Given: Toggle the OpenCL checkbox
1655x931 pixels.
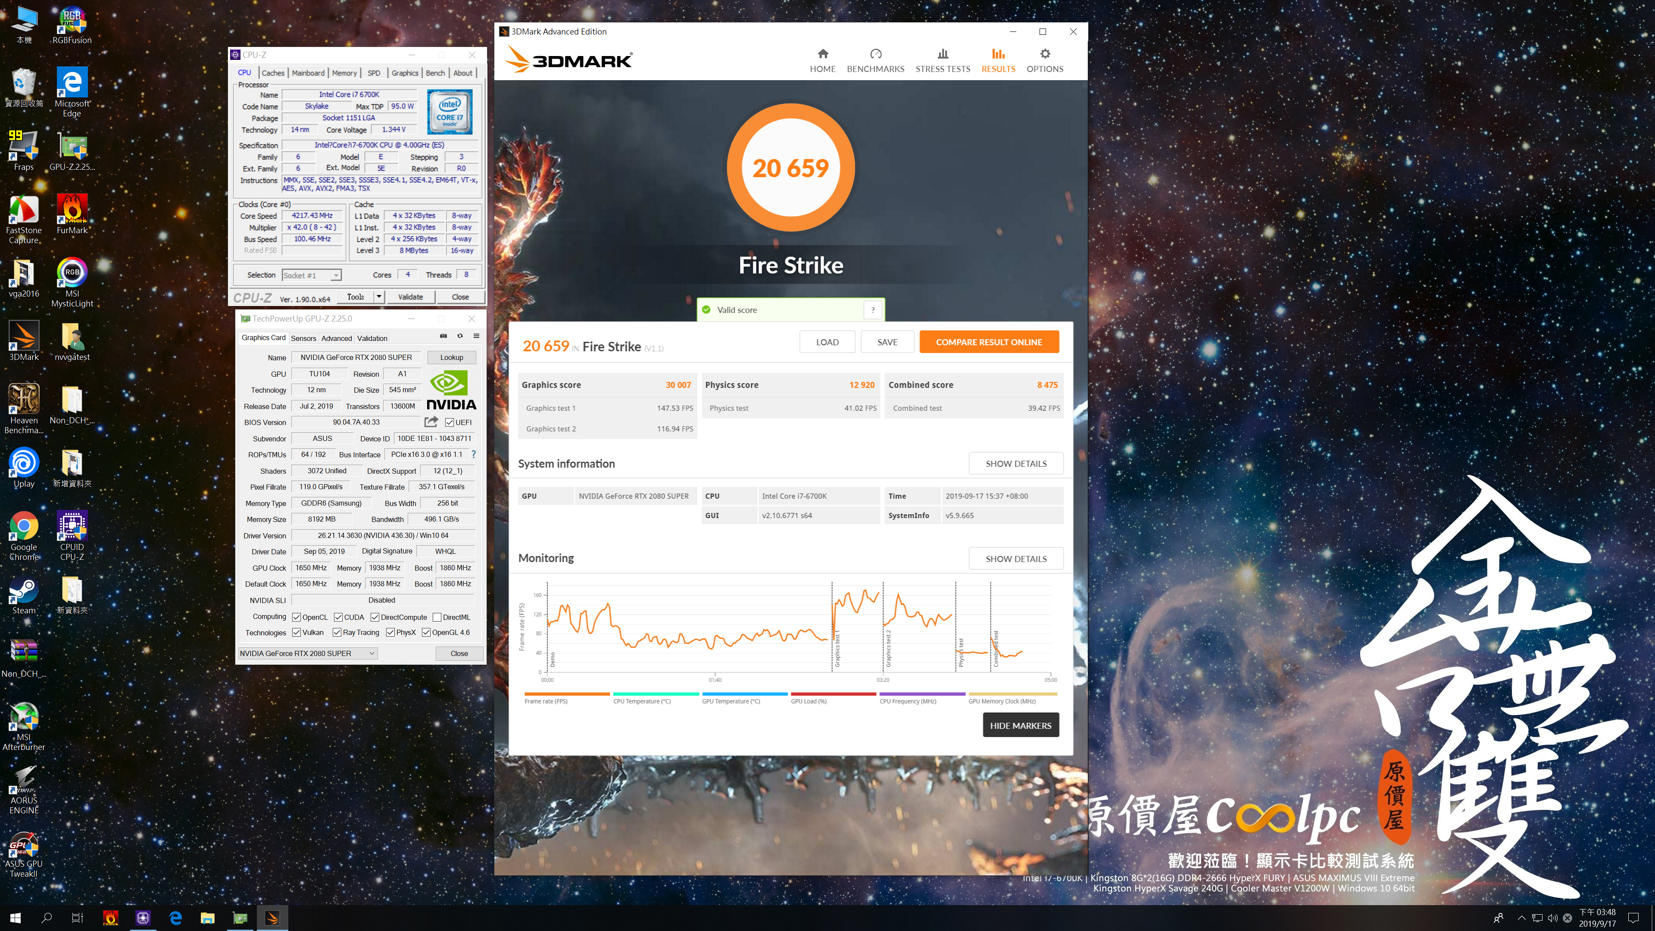Looking at the screenshot, I should pyautogui.click(x=296, y=617).
